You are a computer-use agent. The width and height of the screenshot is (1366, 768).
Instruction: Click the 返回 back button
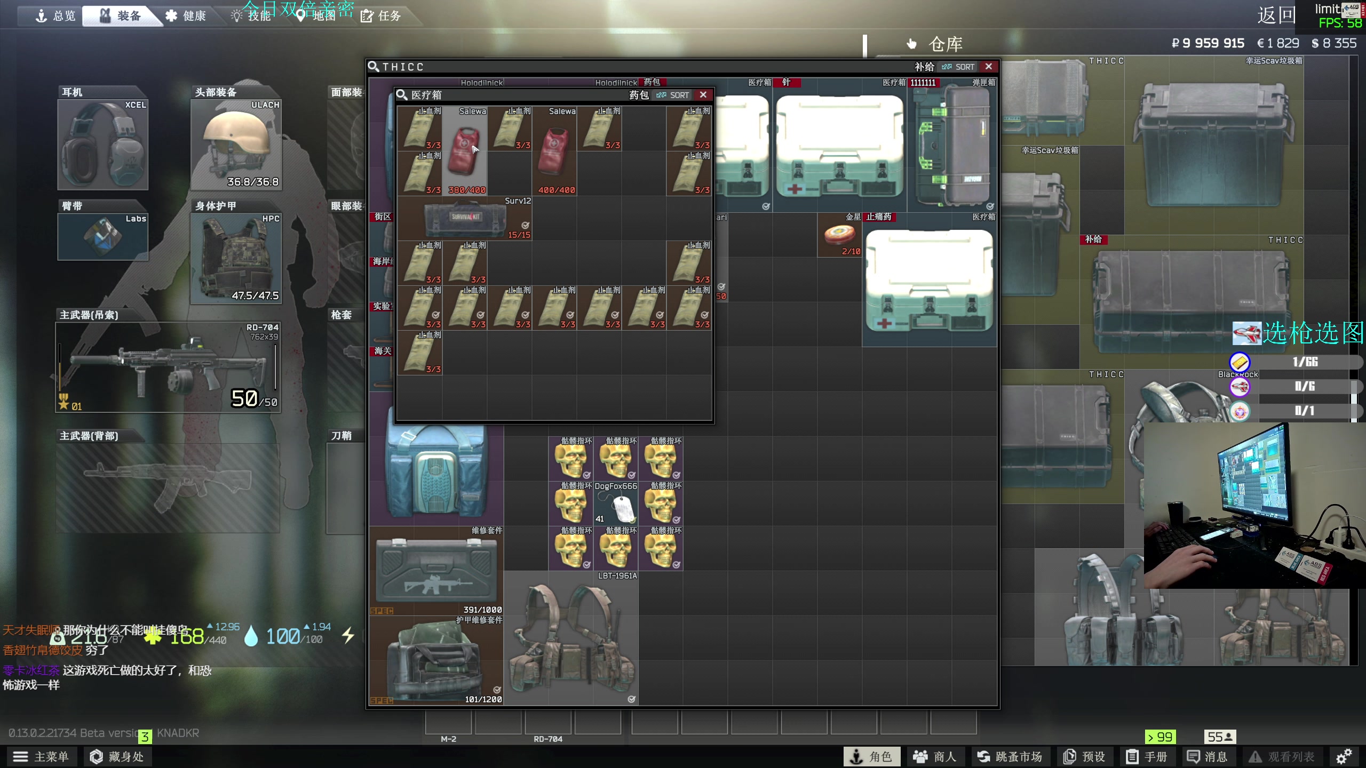[x=1276, y=15]
